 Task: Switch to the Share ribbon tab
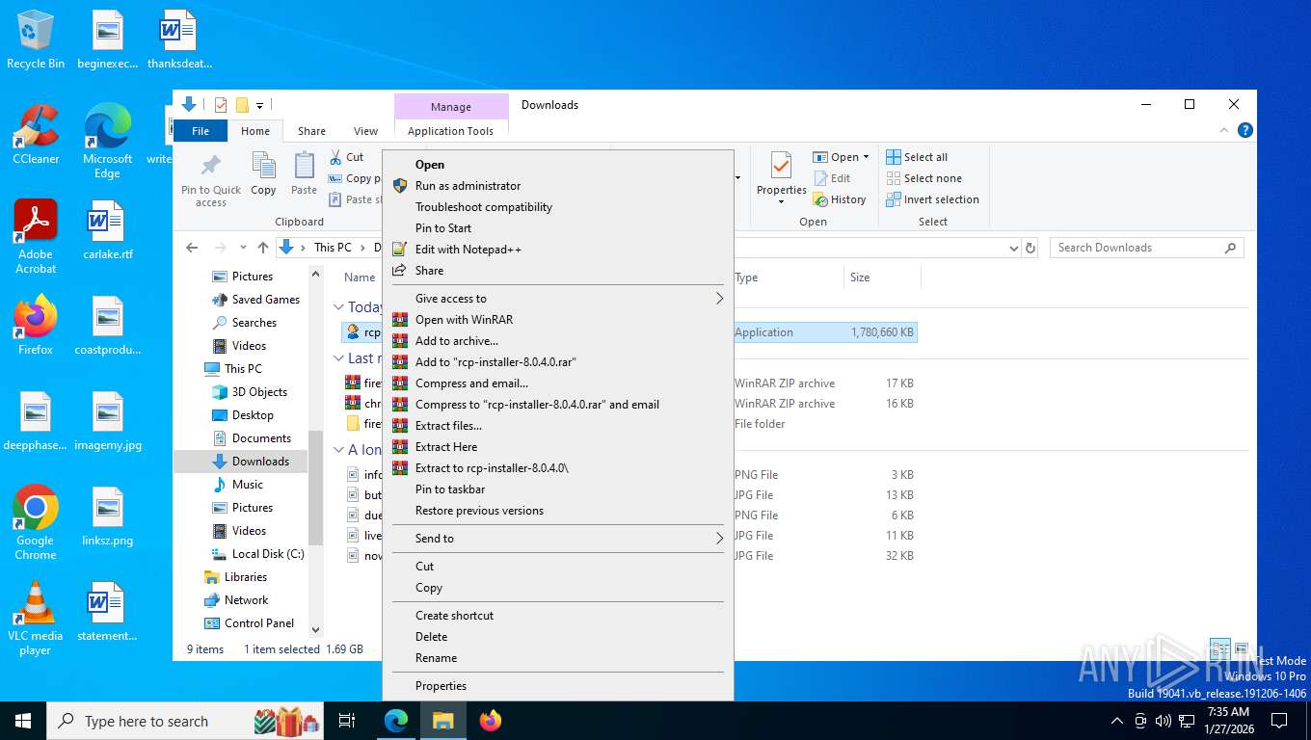coord(311,131)
